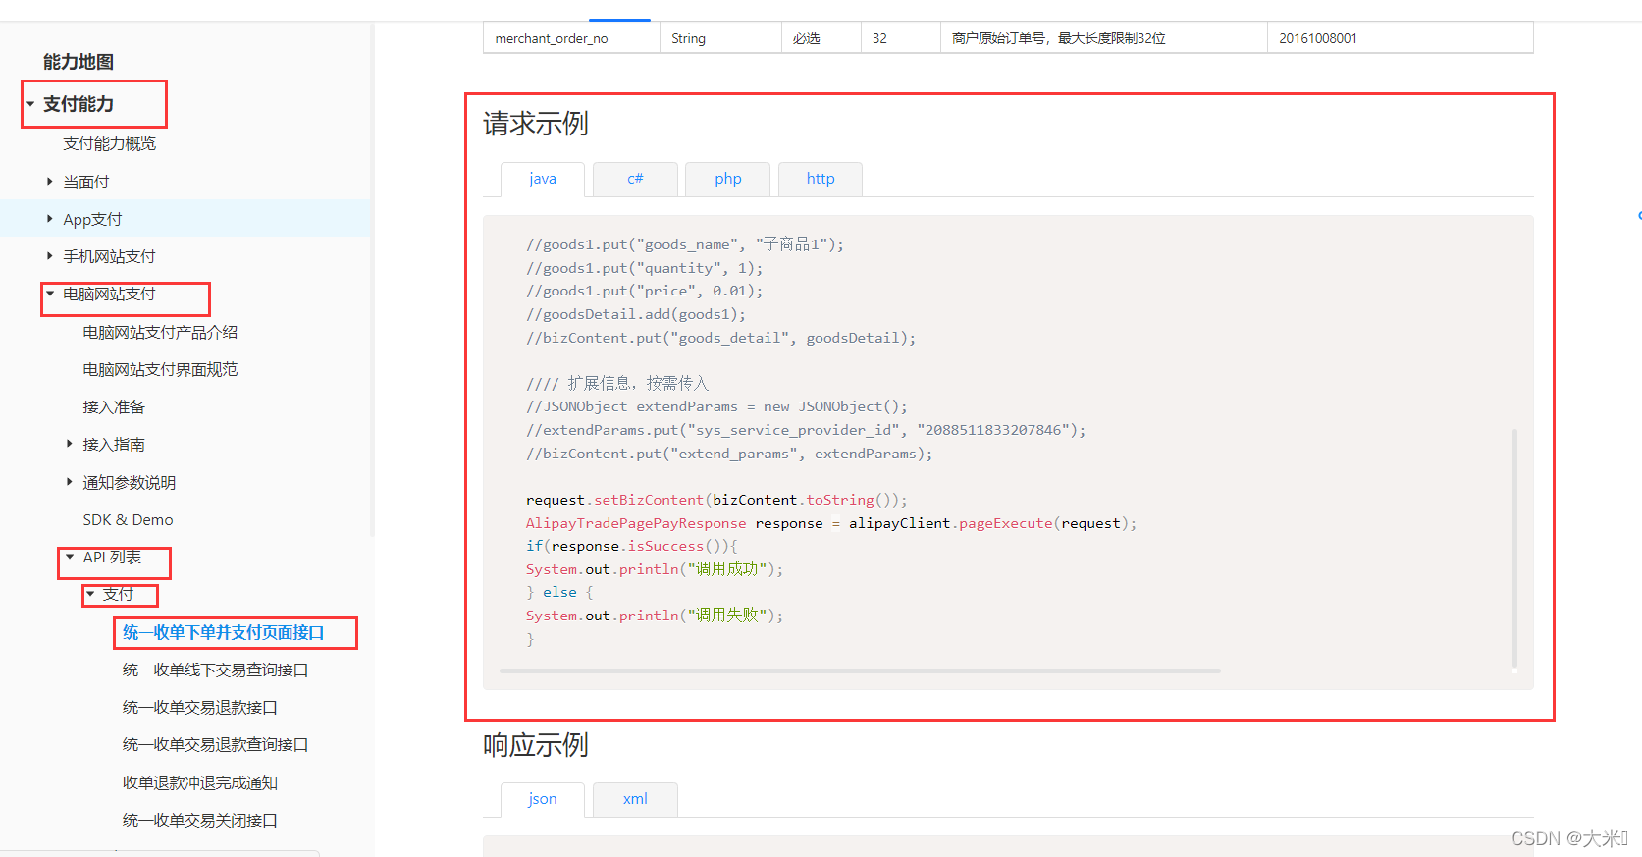The height and width of the screenshot is (857, 1642).
Task: Select the 电脑网站支付 tree item
Action: [109, 294]
